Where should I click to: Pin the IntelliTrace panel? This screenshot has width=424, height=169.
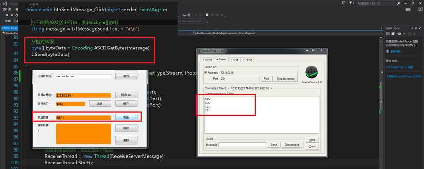[416, 28]
